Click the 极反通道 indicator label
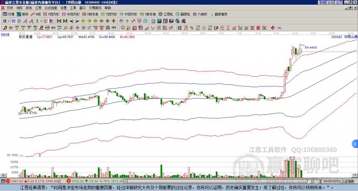The height and width of the screenshot is (191, 358). (26, 37)
